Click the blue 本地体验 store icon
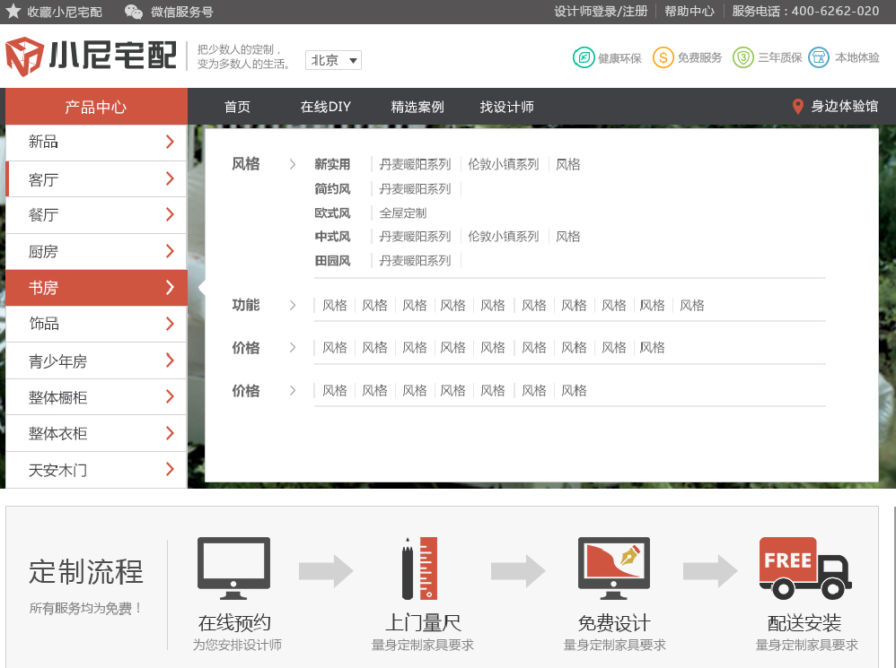The width and height of the screenshot is (896, 668). [x=818, y=57]
